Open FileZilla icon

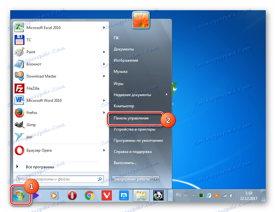click(x=19, y=88)
